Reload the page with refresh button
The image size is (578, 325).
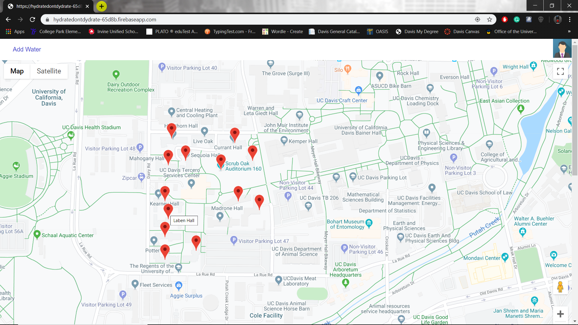tap(33, 20)
